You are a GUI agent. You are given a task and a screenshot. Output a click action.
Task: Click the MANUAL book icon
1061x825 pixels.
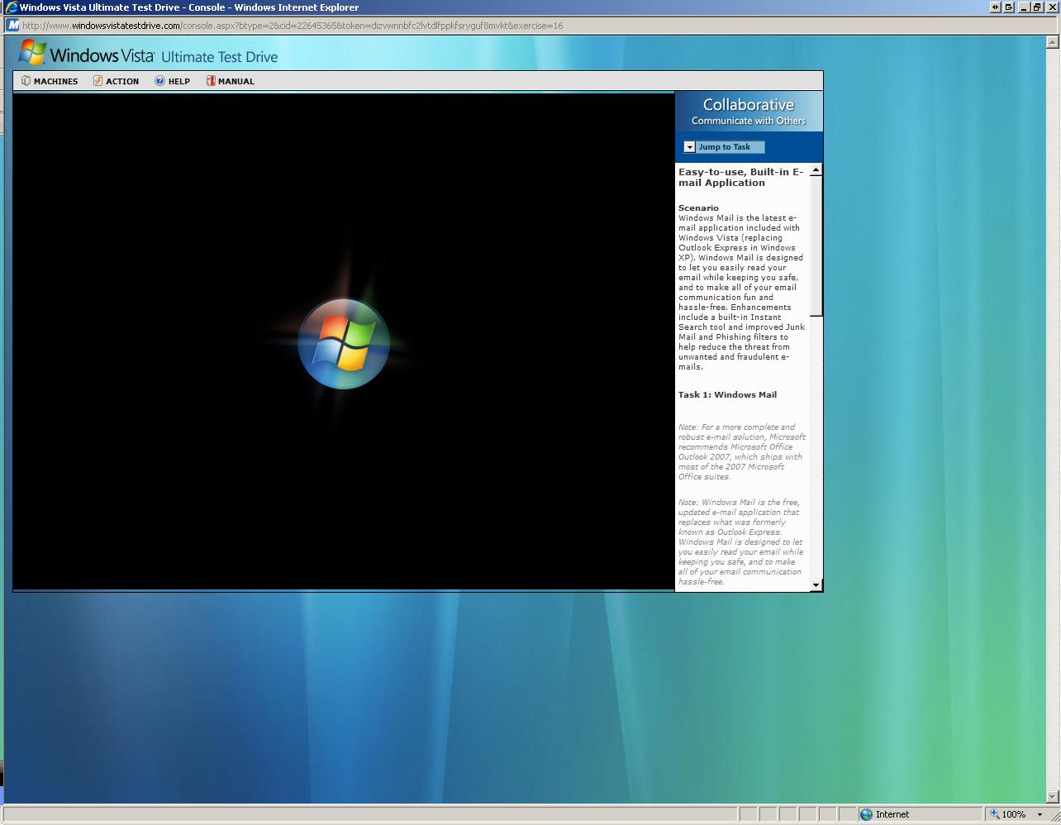pyautogui.click(x=211, y=81)
